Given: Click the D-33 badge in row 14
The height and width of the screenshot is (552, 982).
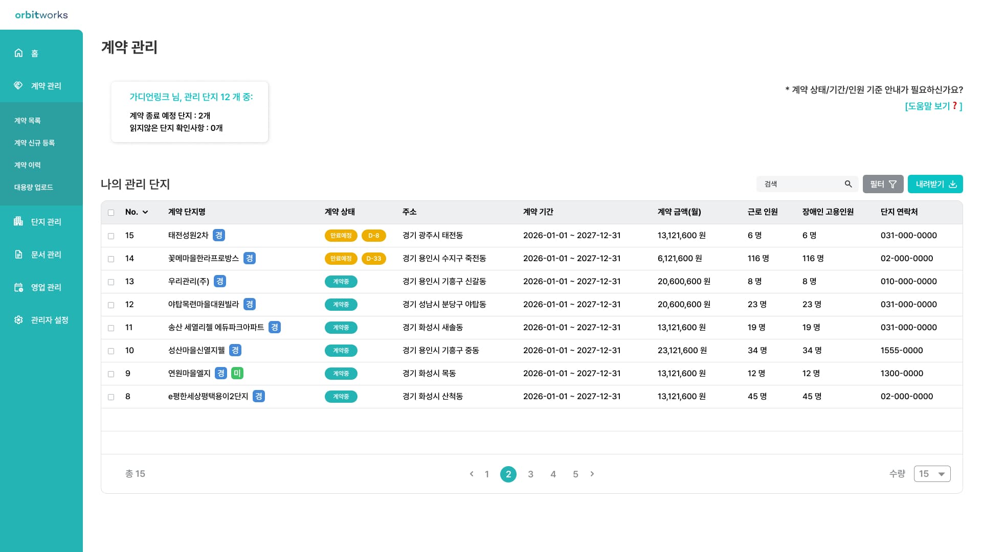Looking at the screenshot, I should pyautogui.click(x=374, y=259).
